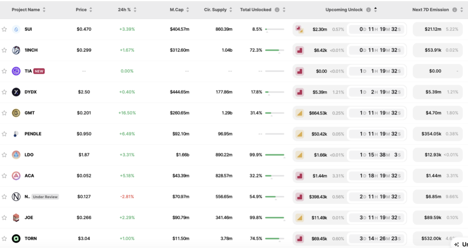Click the LDO token logo icon
This screenshot has height=248, width=468.
tap(16, 155)
